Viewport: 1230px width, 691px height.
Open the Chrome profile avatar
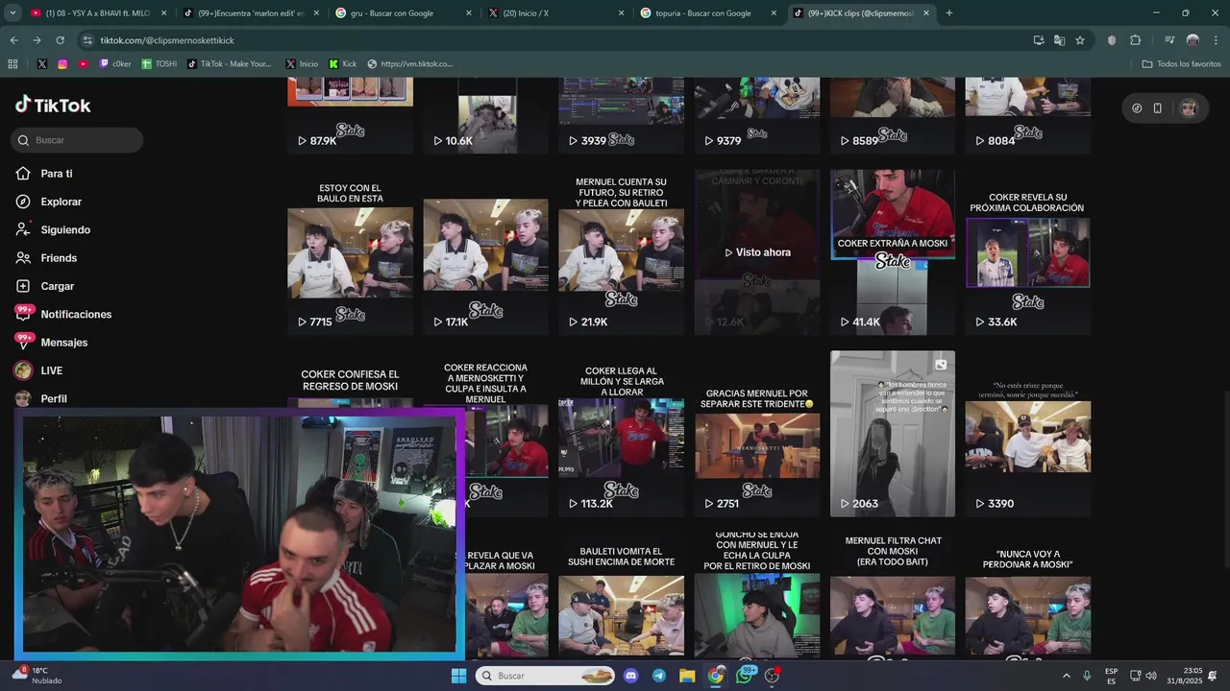click(1193, 40)
